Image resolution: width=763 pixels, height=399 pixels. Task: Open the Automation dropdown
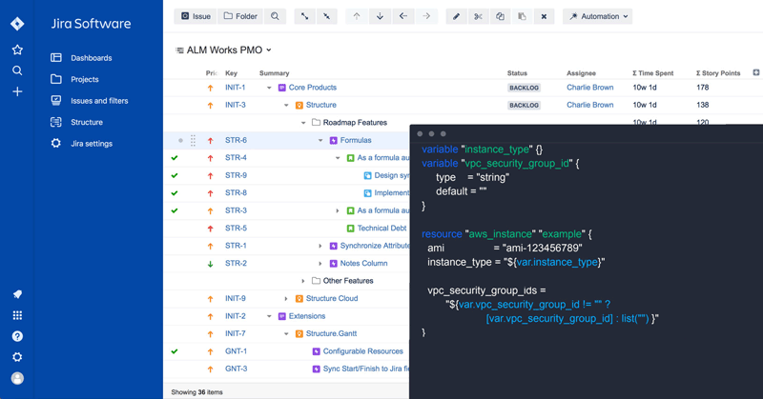(598, 16)
